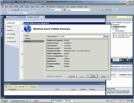Open the Server Explorer side tab

(2, 22)
